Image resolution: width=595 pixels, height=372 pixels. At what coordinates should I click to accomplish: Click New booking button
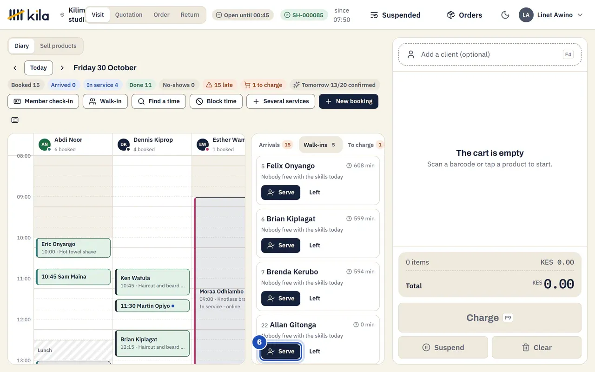(349, 101)
